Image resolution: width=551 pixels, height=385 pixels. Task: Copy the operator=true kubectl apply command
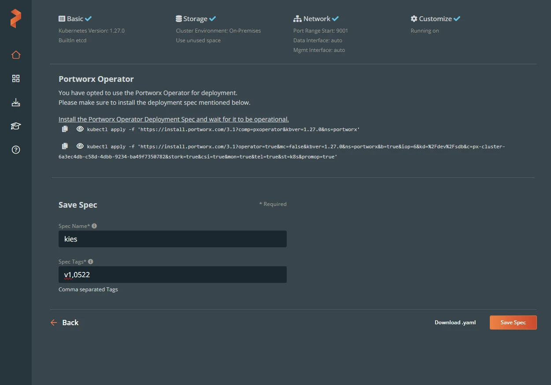pos(65,146)
